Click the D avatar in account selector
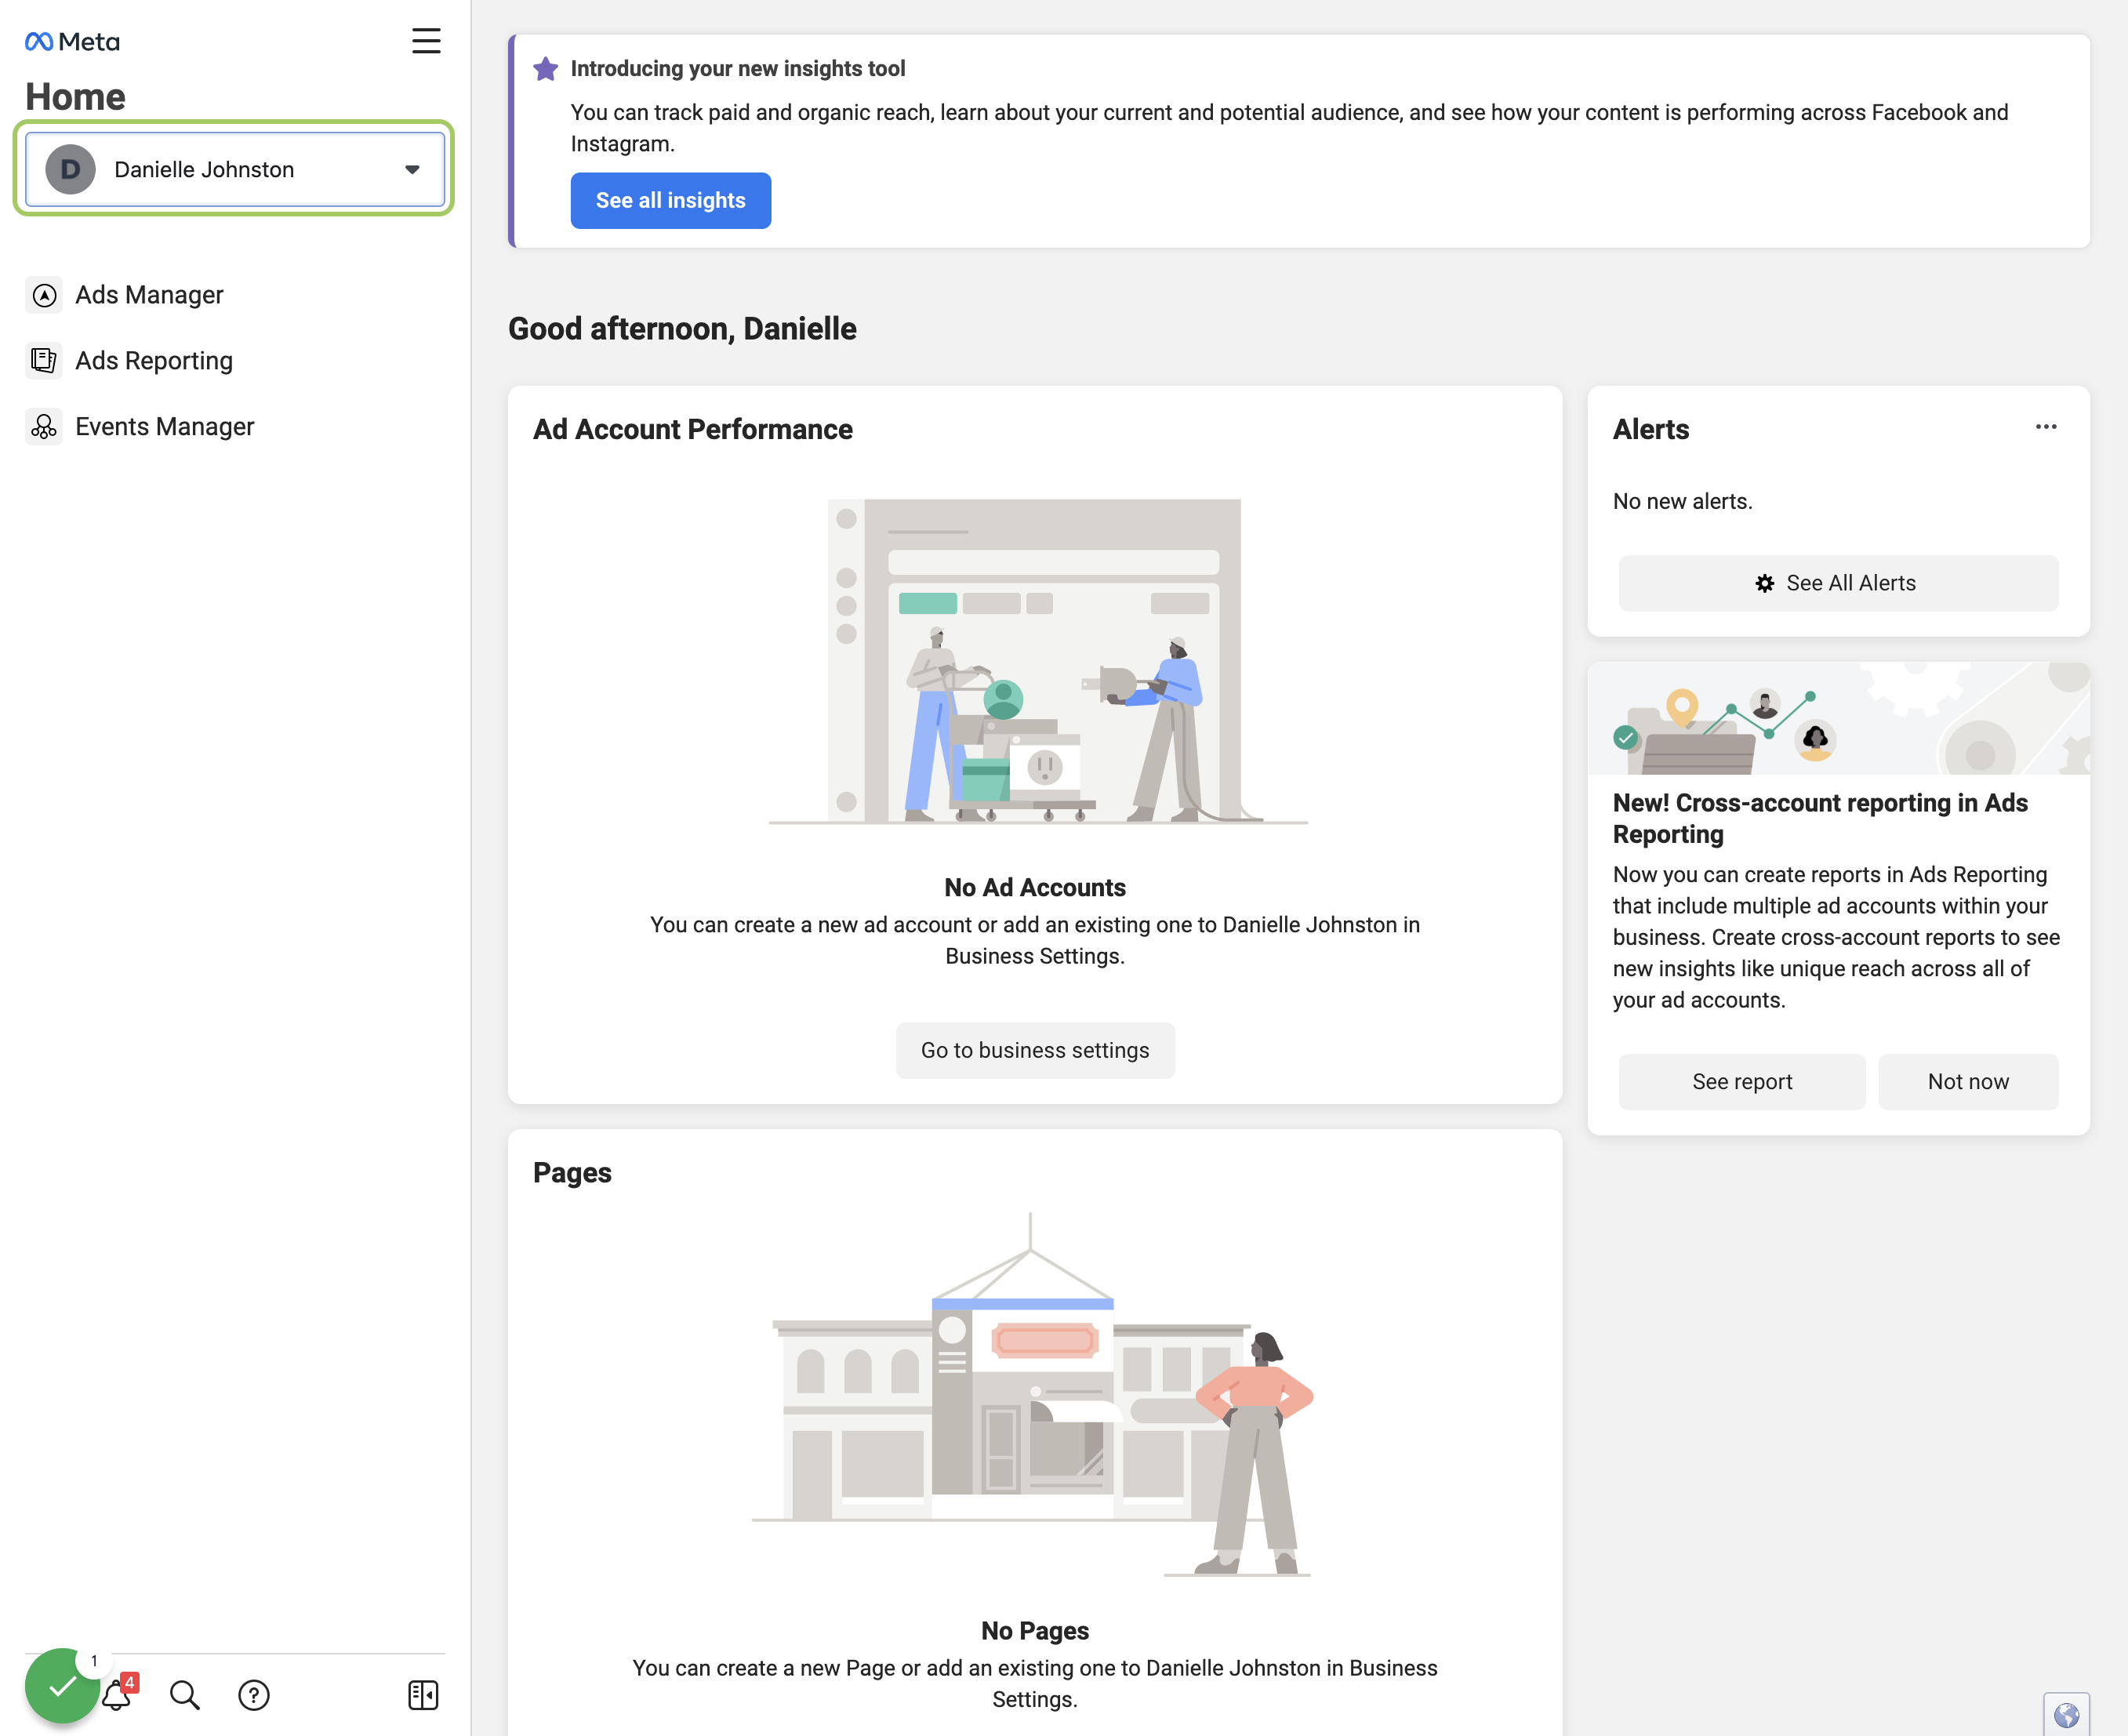 (70, 169)
